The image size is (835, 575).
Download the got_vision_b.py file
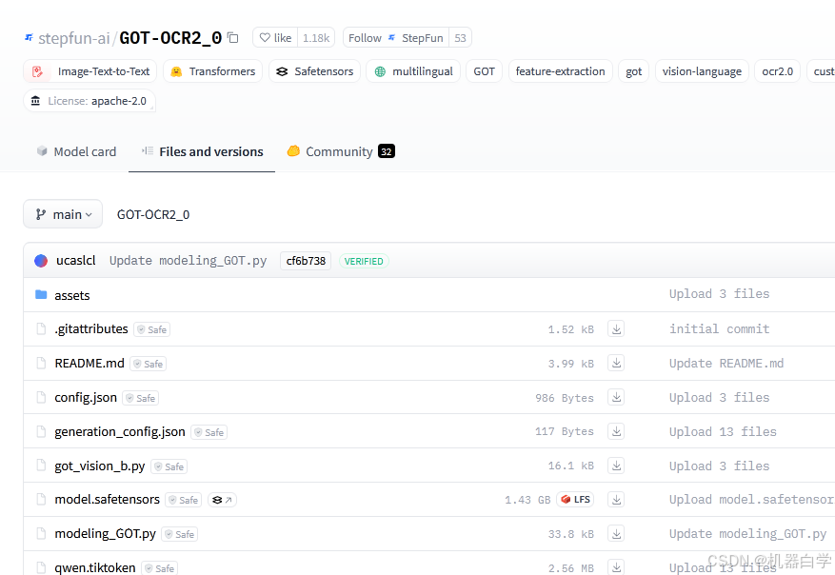pos(616,466)
